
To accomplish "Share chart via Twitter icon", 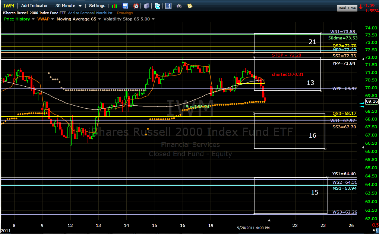I will pyautogui.click(x=157, y=6).
